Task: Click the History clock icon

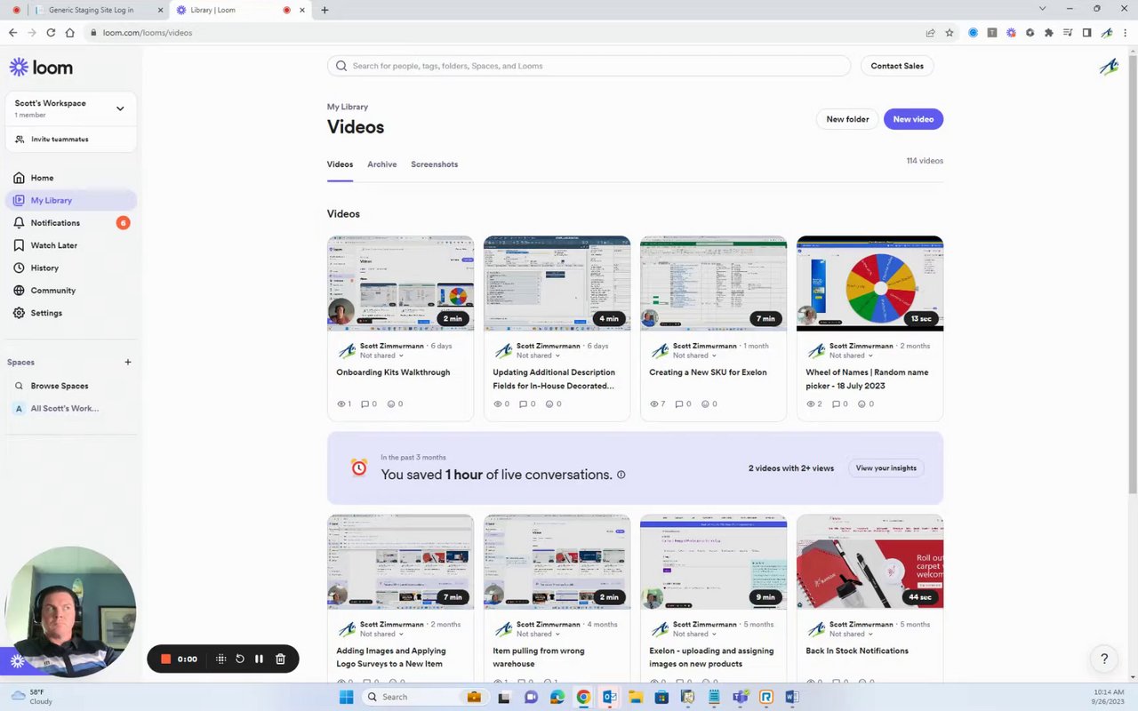Action: 19,268
